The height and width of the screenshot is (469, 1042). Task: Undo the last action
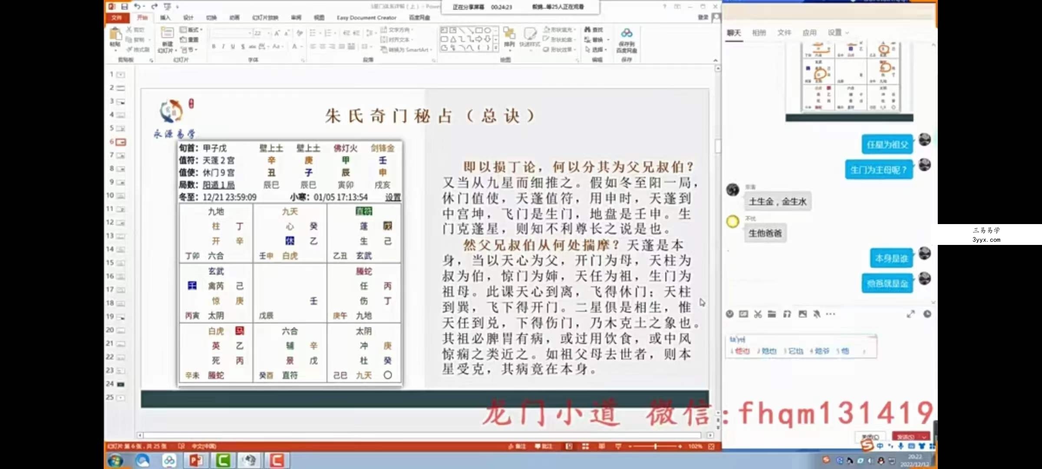click(137, 7)
